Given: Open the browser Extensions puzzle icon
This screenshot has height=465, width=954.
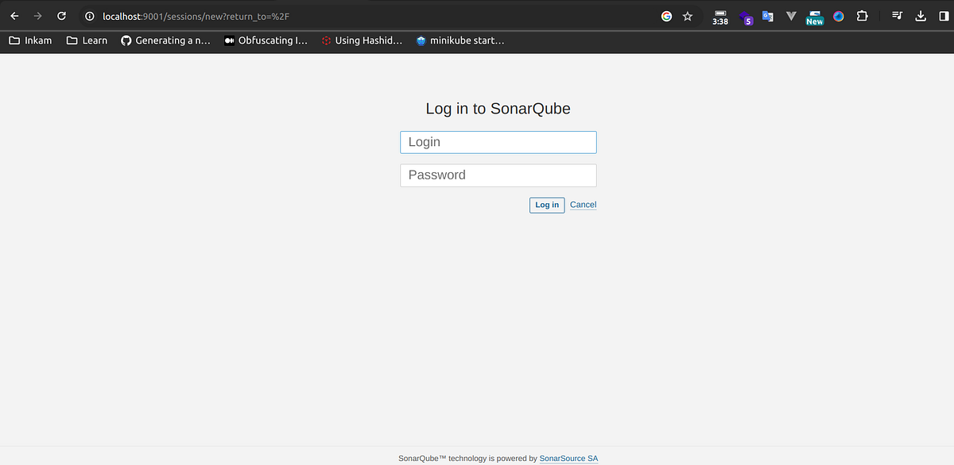Looking at the screenshot, I should (x=863, y=16).
